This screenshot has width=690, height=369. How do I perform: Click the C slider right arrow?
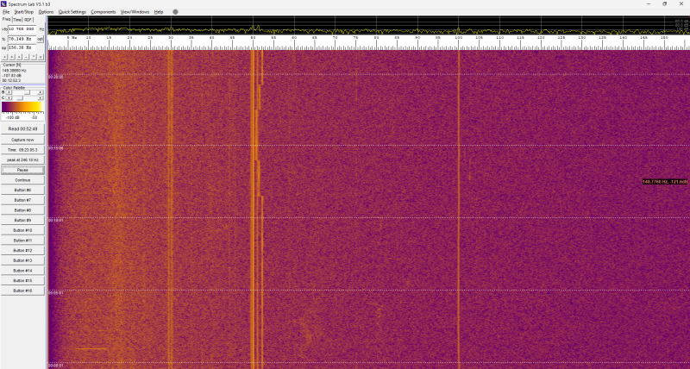coord(40,98)
